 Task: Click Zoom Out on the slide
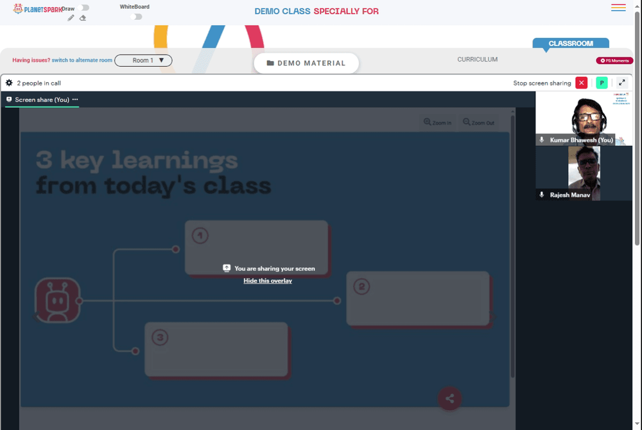point(479,123)
